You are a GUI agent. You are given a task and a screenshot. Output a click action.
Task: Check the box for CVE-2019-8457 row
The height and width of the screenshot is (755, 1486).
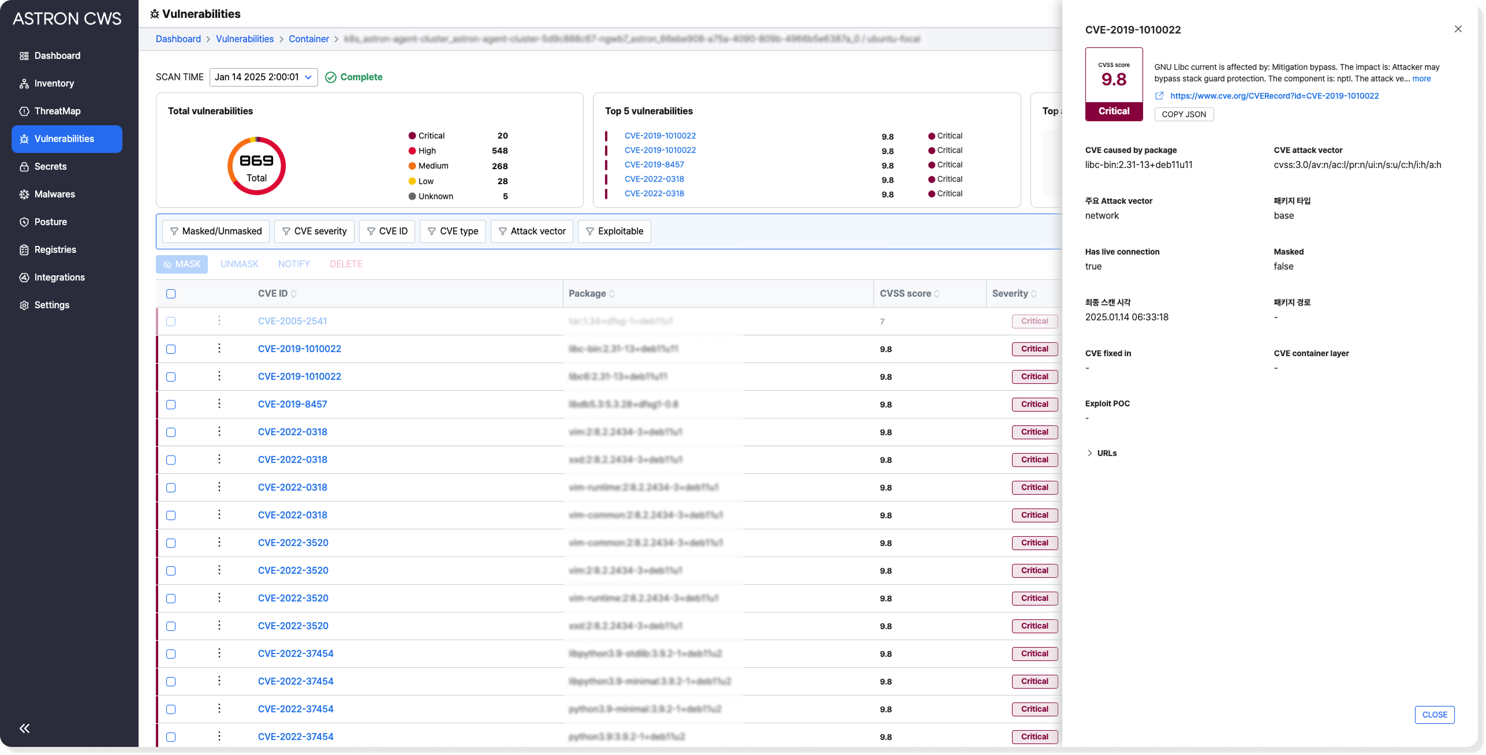point(171,405)
